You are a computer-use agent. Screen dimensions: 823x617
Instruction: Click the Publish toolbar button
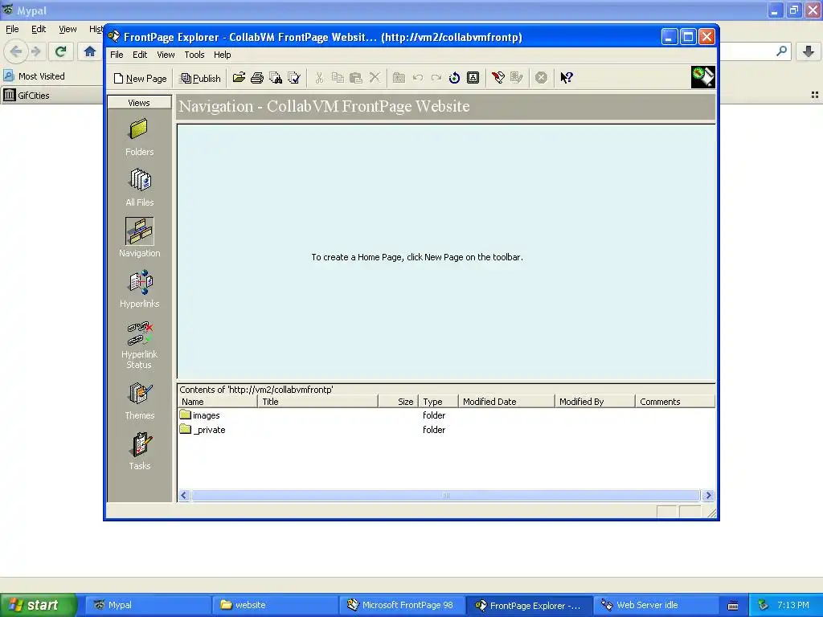[200, 78]
